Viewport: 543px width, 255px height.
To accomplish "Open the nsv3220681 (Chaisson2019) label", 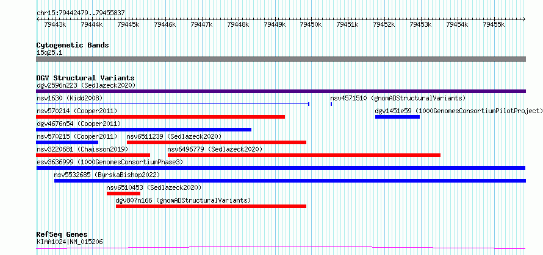I will pyautogui.click(x=82, y=149).
